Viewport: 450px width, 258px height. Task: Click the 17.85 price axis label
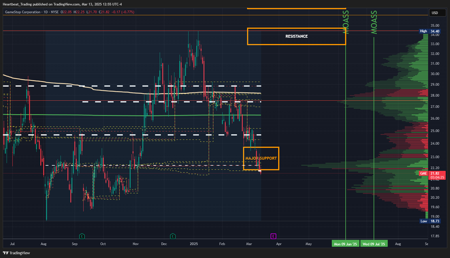click(435, 236)
